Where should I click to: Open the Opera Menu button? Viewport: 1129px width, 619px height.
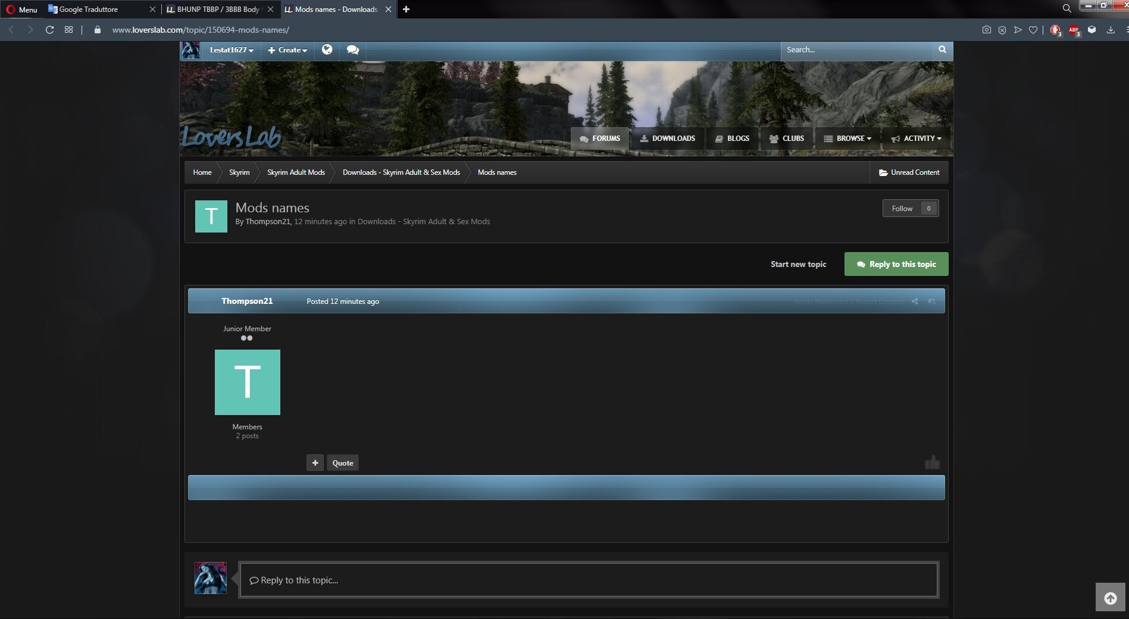[x=21, y=9]
